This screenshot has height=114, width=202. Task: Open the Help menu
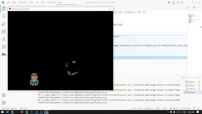tap(59, 2)
